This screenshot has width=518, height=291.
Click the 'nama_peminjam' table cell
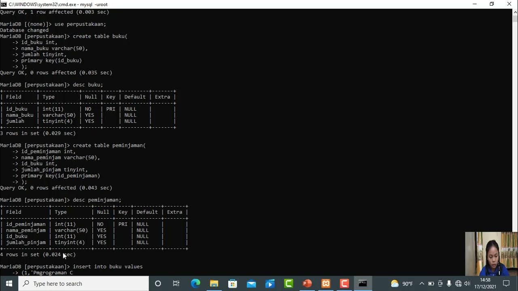(x=25, y=230)
